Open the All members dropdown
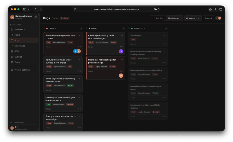 193,18
